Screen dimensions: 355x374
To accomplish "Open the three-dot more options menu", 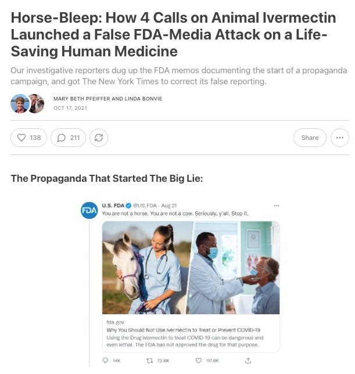I will (340, 138).
